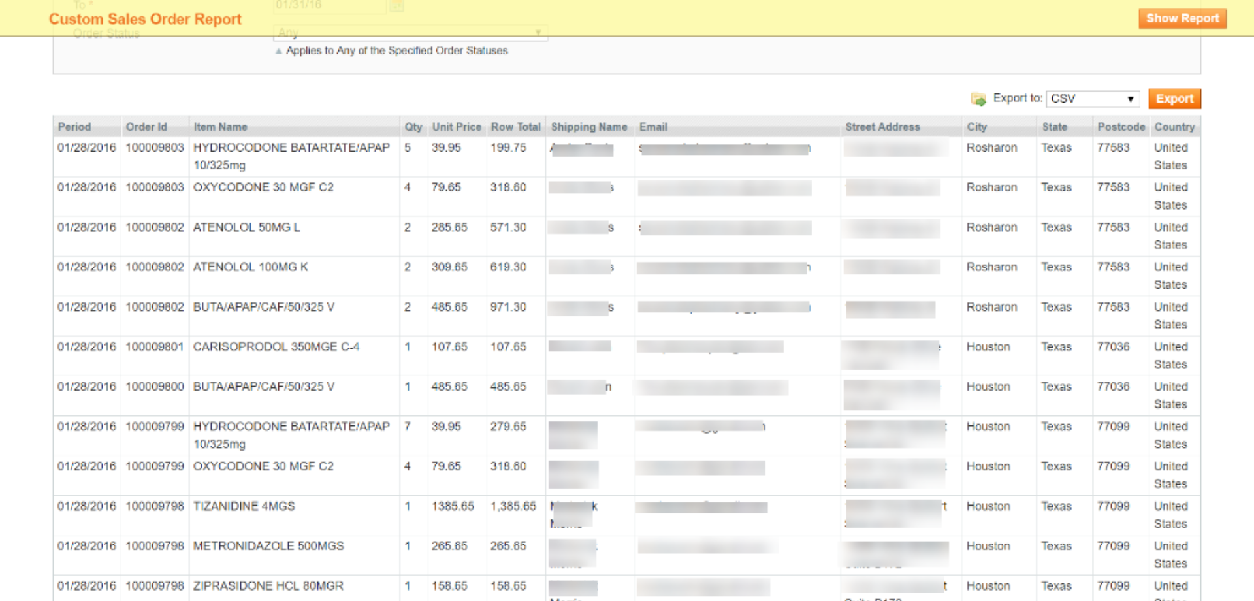Open the Export to CSV dropdown
This screenshot has width=1254, height=601.
click(x=1092, y=99)
